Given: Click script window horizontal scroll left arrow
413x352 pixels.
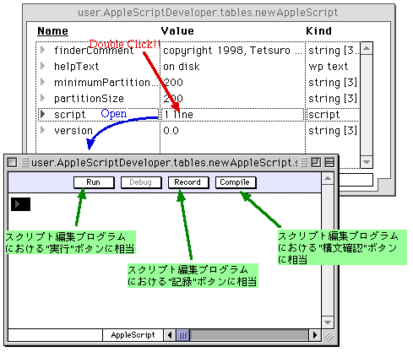Looking at the screenshot, I should [170, 335].
